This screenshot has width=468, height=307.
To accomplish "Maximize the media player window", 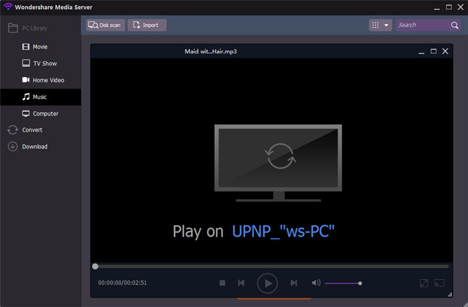I will [x=433, y=51].
